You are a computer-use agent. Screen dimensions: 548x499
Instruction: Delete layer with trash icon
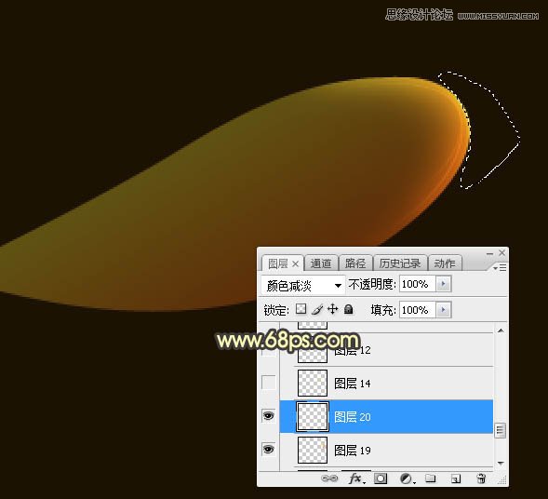(481, 479)
